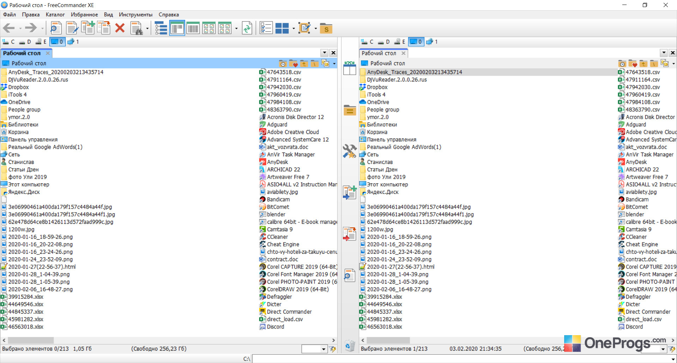677x363 pixels.
Task: Go forward with the toolbar Forward arrow
Action: 31,28
